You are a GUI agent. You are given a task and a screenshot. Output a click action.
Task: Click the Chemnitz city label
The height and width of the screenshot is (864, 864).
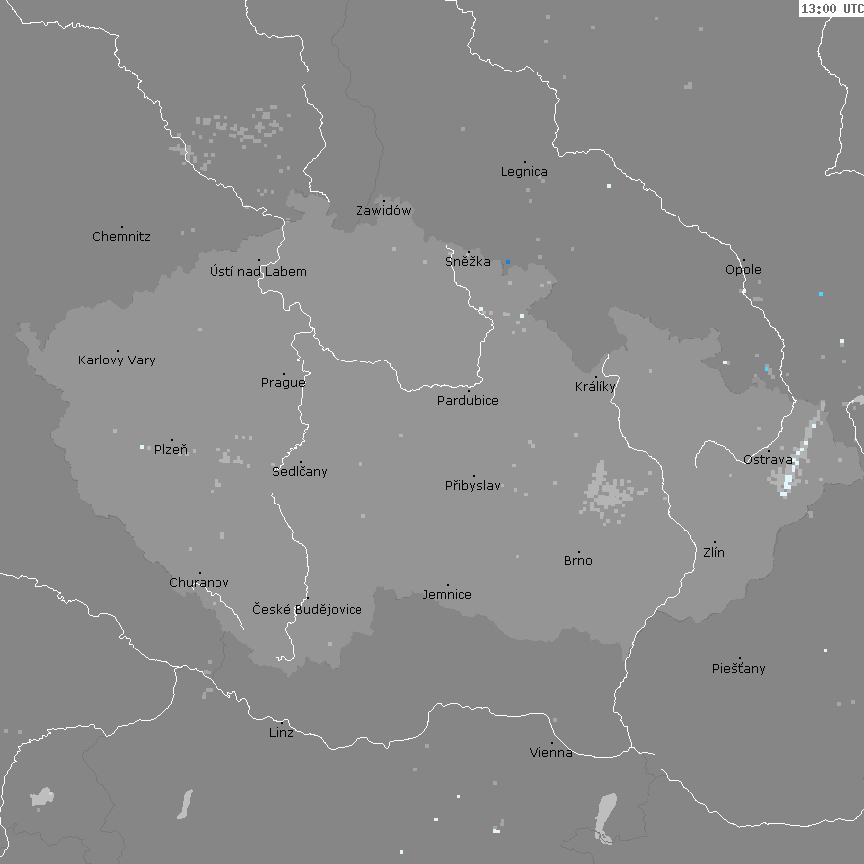pyautogui.click(x=121, y=237)
